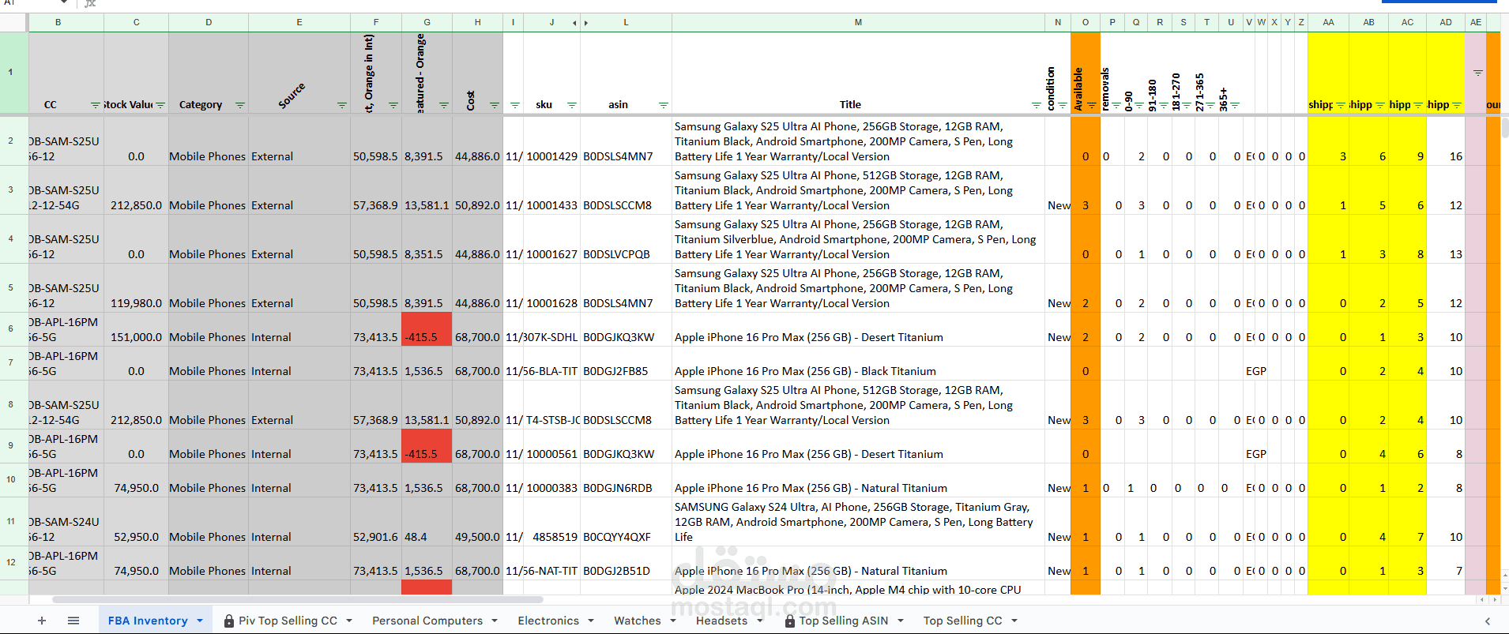Image resolution: width=1509 pixels, height=634 pixels.
Task: Add a new sheet with the plus icon
Action: click(x=42, y=621)
